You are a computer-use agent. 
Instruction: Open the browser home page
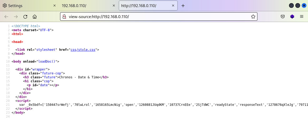pyautogui.click(x=35, y=16)
